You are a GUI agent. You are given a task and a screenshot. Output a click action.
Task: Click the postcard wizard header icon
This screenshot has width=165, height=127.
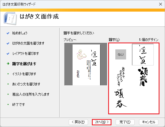(x=10, y=18)
